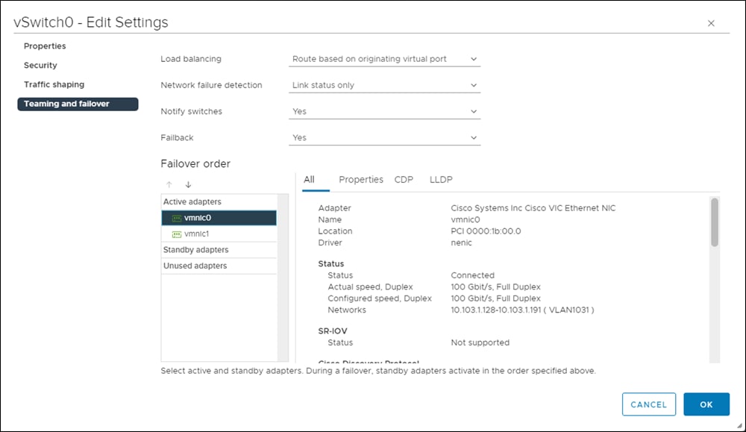This screenshot has height=432, width=746.
Task: Open the Security settings page
Action: click(x=40, y=65)
